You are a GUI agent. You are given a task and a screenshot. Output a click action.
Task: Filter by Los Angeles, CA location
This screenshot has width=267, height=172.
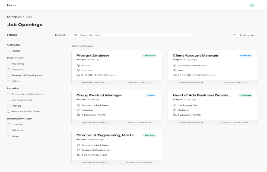[9, 99]
